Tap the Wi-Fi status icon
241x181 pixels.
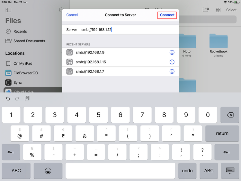coord(225,2)
